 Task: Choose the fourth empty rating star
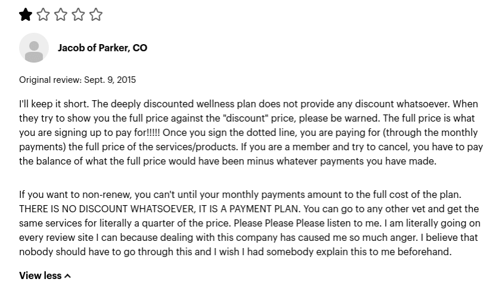tap(78, 15)
